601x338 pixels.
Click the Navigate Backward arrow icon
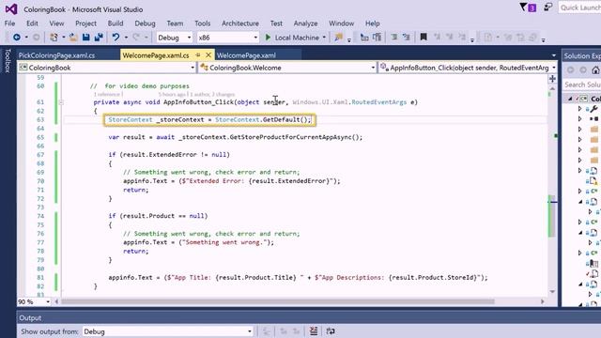coord(17,38)
